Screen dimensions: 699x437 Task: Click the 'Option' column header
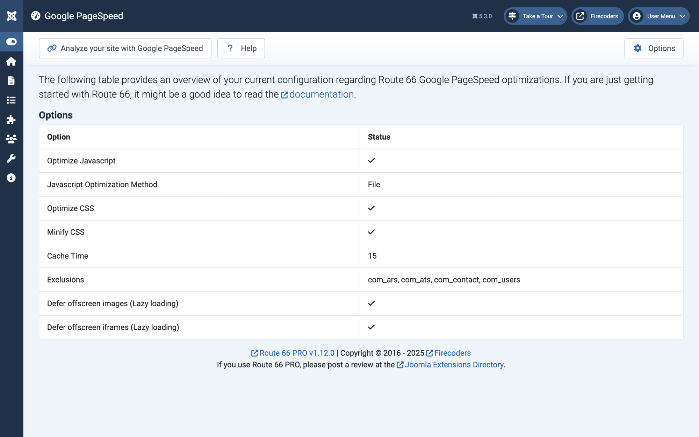coord(59,137)
